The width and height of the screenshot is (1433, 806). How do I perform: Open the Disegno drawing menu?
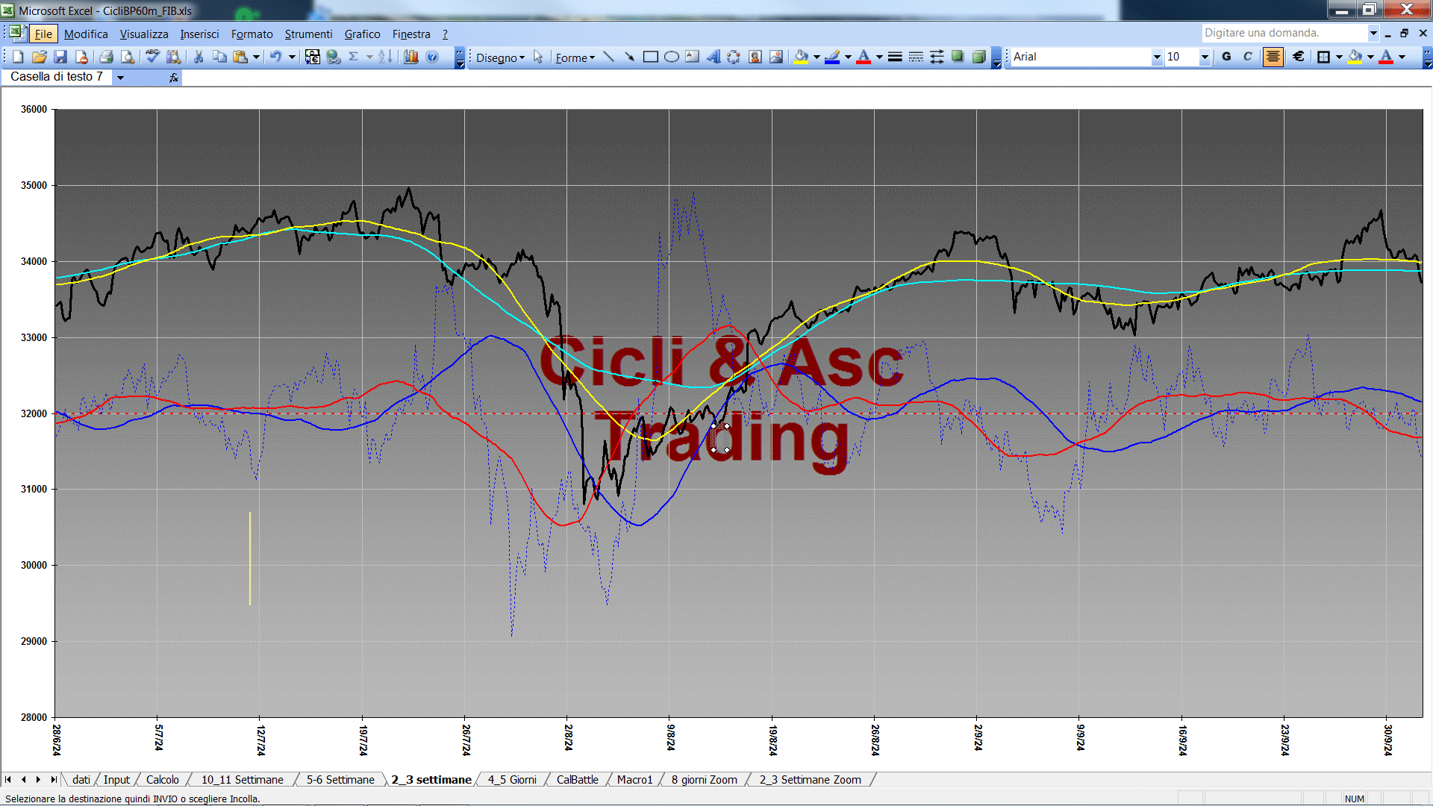500,57
